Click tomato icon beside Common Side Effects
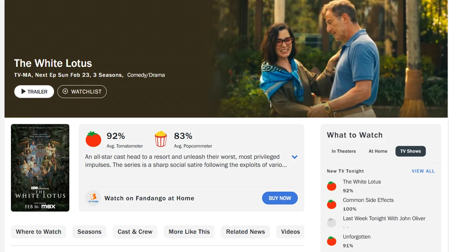 (x=331, y=204)
